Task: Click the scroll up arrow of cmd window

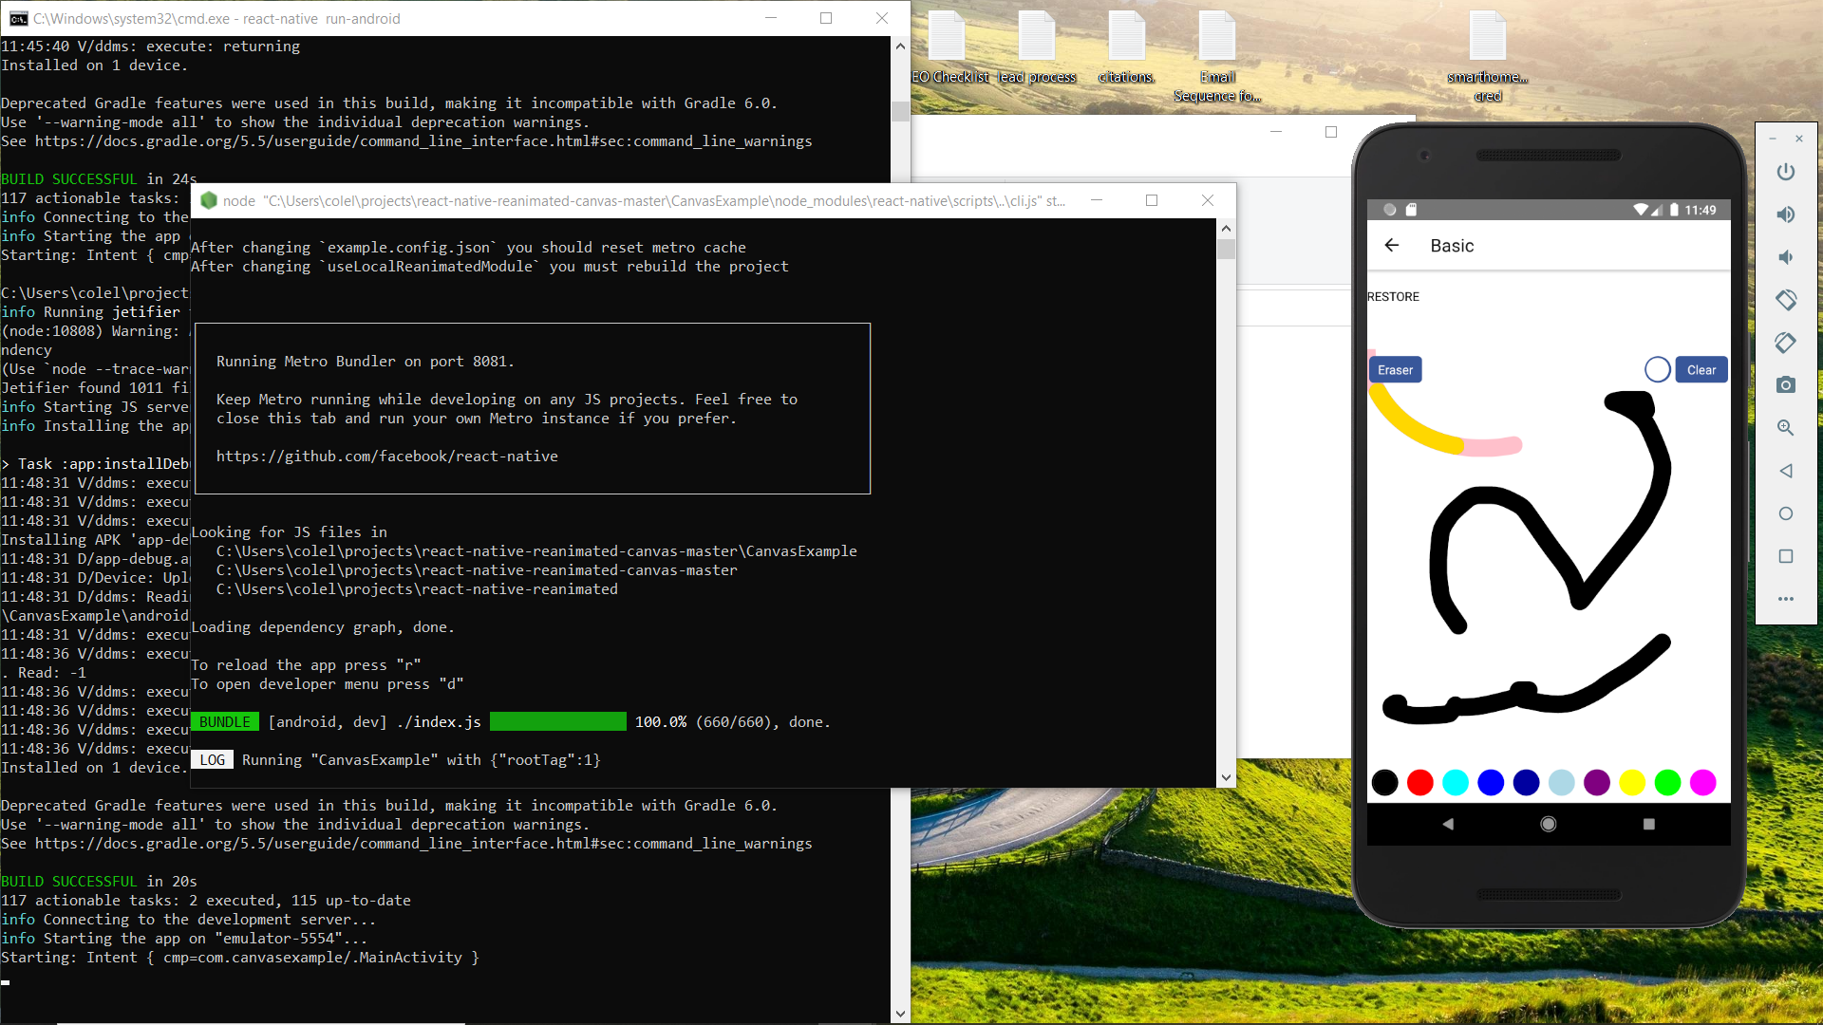Action: point(900,46)
